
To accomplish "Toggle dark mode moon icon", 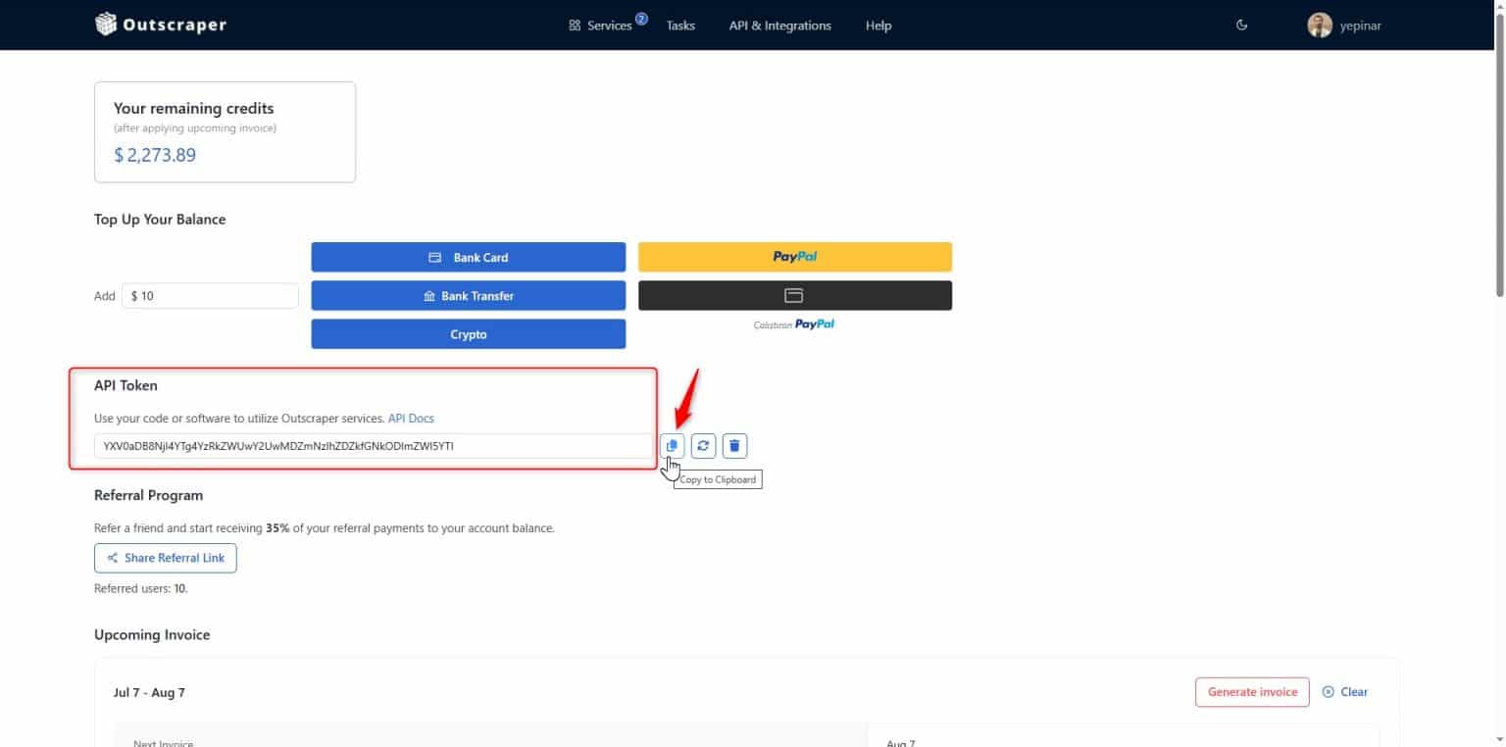I will (1241, 25).
